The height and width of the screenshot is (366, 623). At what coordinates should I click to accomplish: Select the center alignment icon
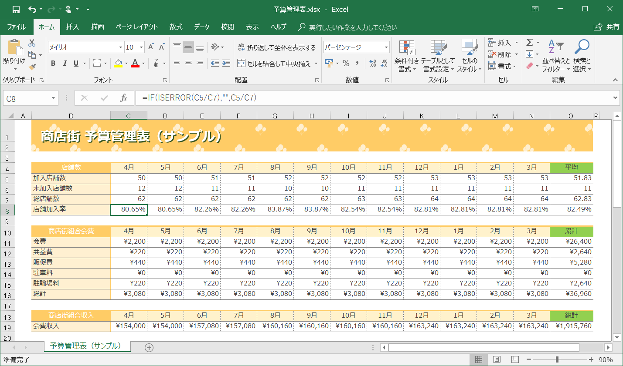pos(188,63)
